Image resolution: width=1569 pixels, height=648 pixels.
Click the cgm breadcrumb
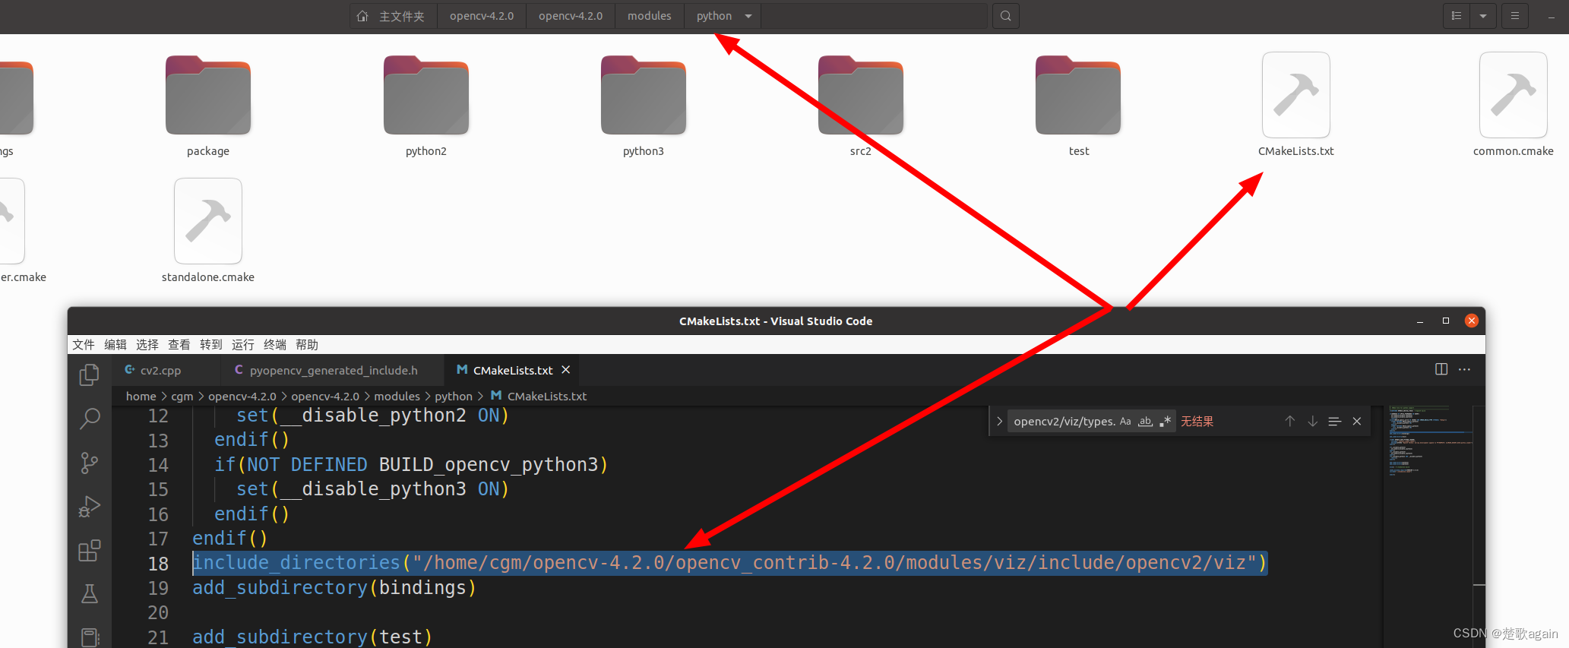point(182,396)
